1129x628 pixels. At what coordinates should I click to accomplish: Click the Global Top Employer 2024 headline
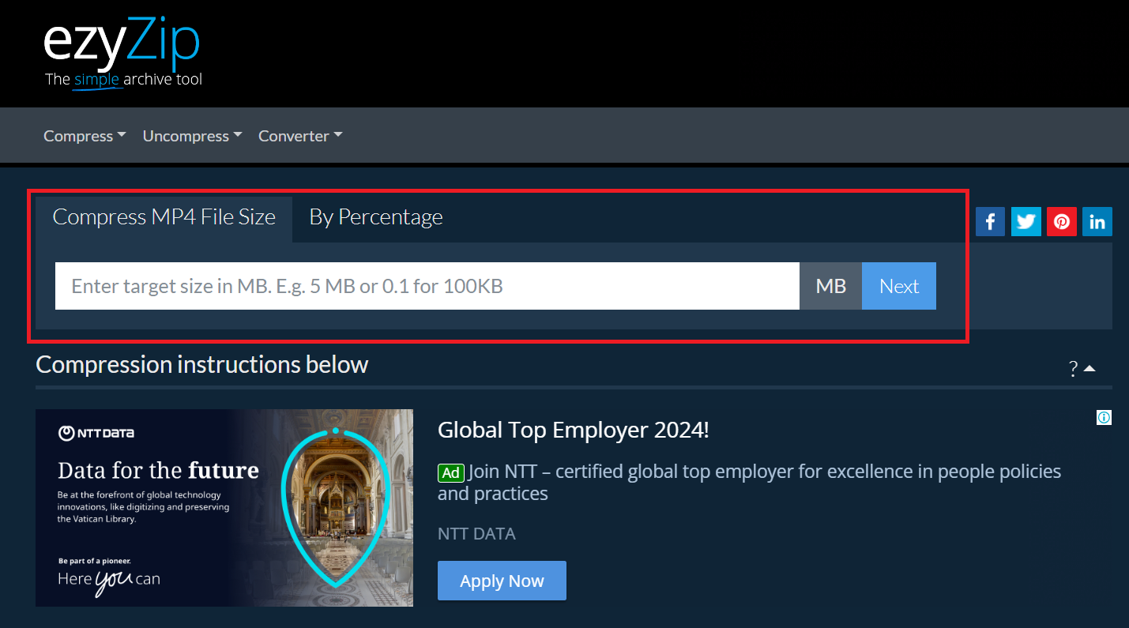(573, 430)
